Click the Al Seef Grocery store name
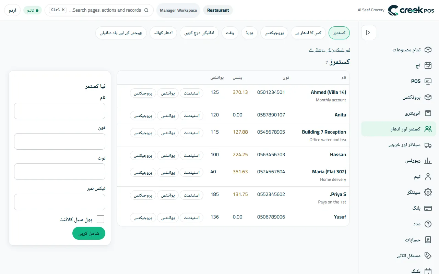This screenshot has height=274, width=439. [371, 10]
